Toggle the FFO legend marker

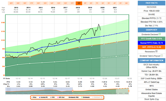click(52, 97)
